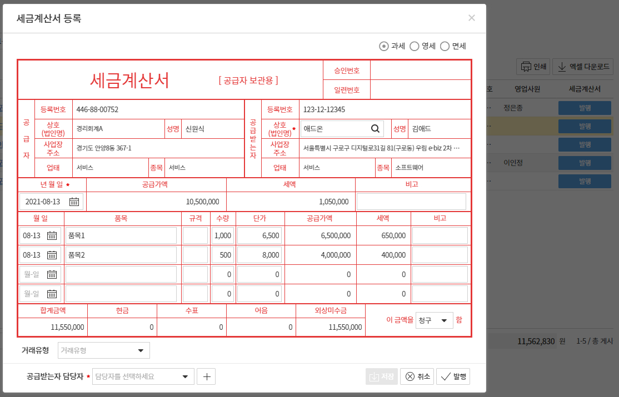Select the 면세 radio button
619x397 pixels.
(x=445, y=46)
